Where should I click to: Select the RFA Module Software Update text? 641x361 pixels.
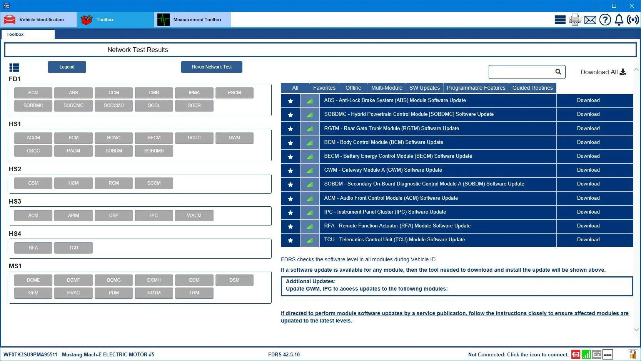(x=397, y=226)
